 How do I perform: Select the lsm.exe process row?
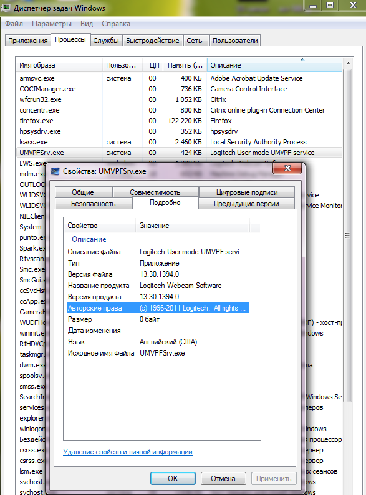pyautogui.click(x=31, y=471)
